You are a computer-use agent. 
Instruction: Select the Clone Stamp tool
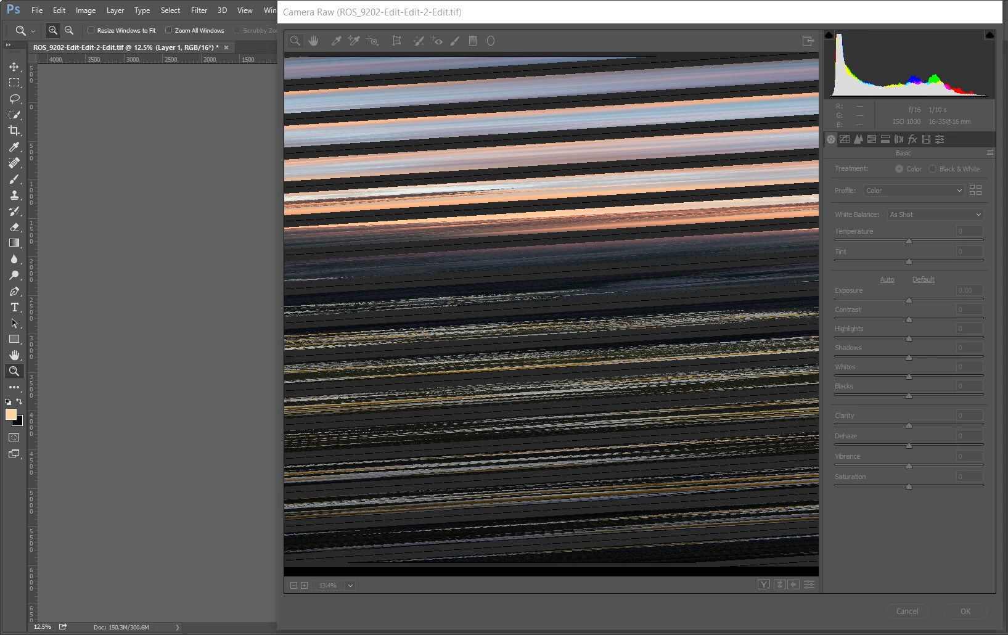click(x=14, y=195)
